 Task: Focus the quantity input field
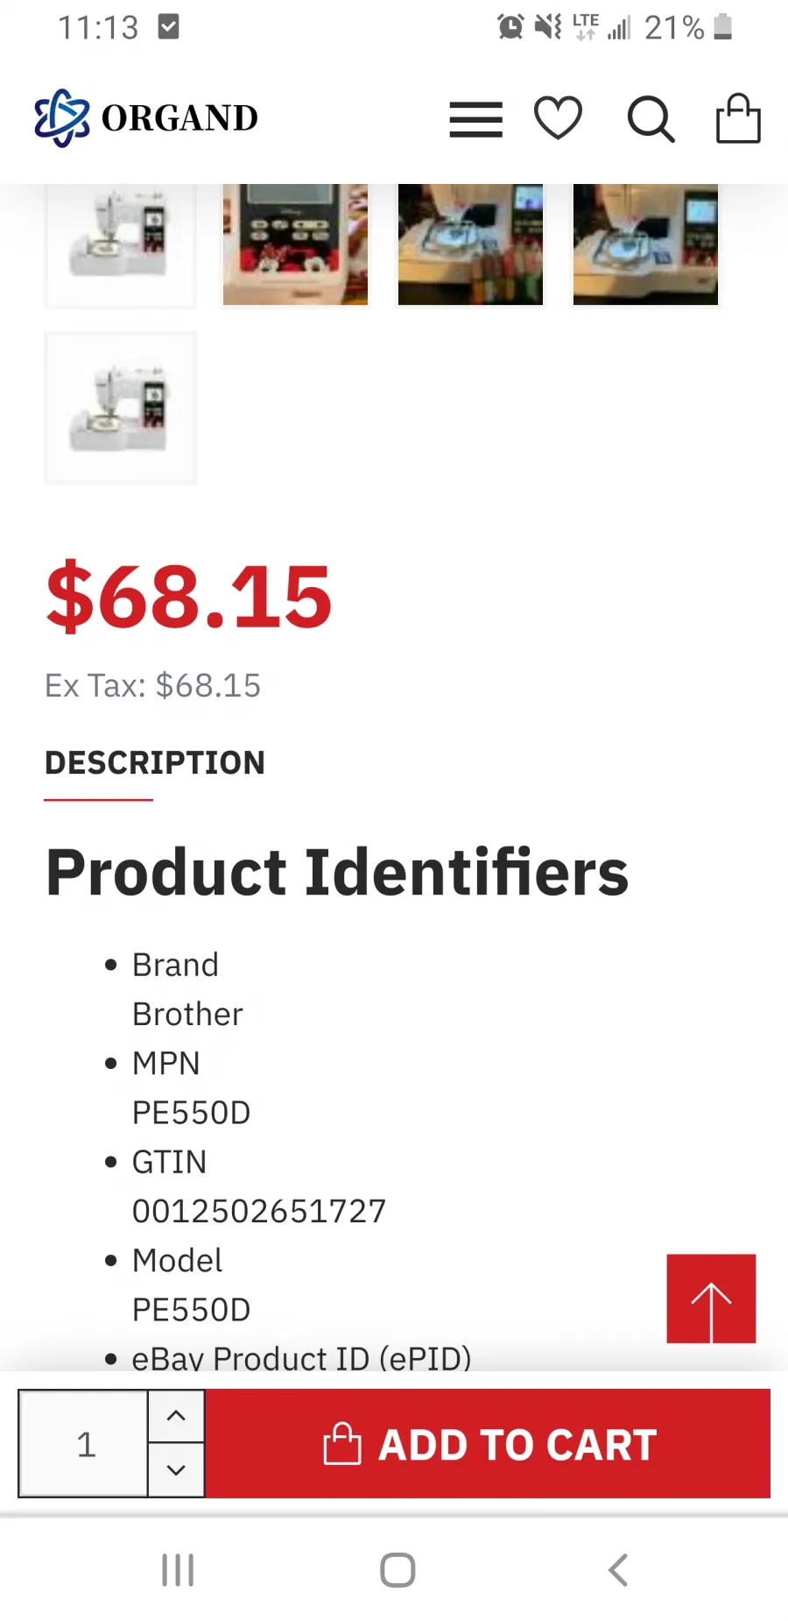84,1444
